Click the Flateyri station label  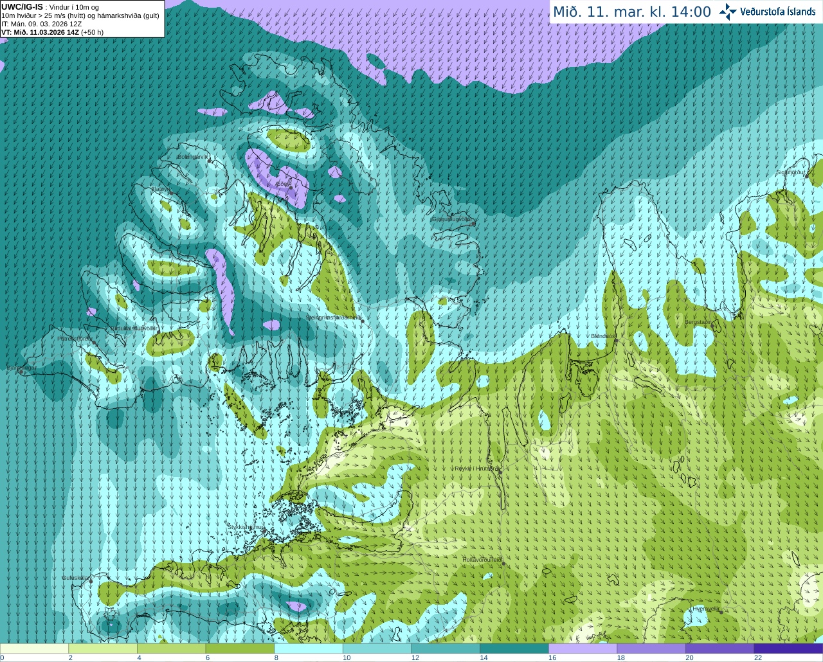click(160, 189)
